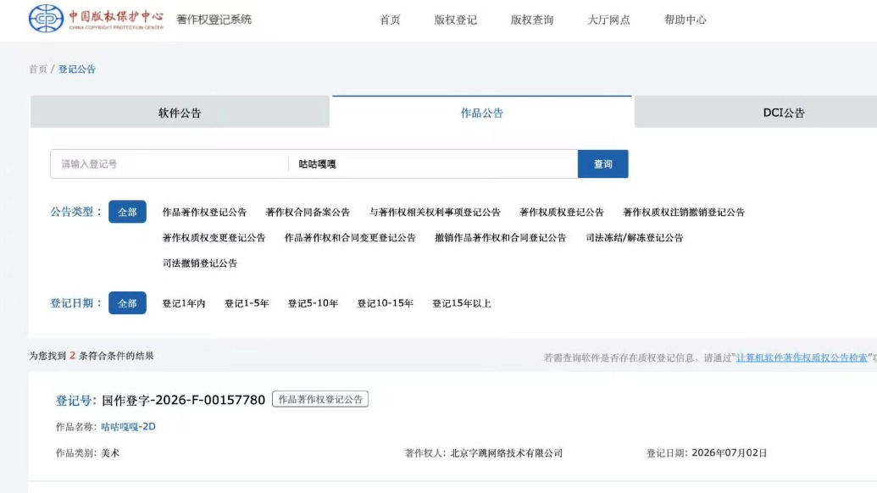The height and width of the screenshot is (493, 877).
Task: Go to 大厅网点 navigation item
Action: (608, 20)
